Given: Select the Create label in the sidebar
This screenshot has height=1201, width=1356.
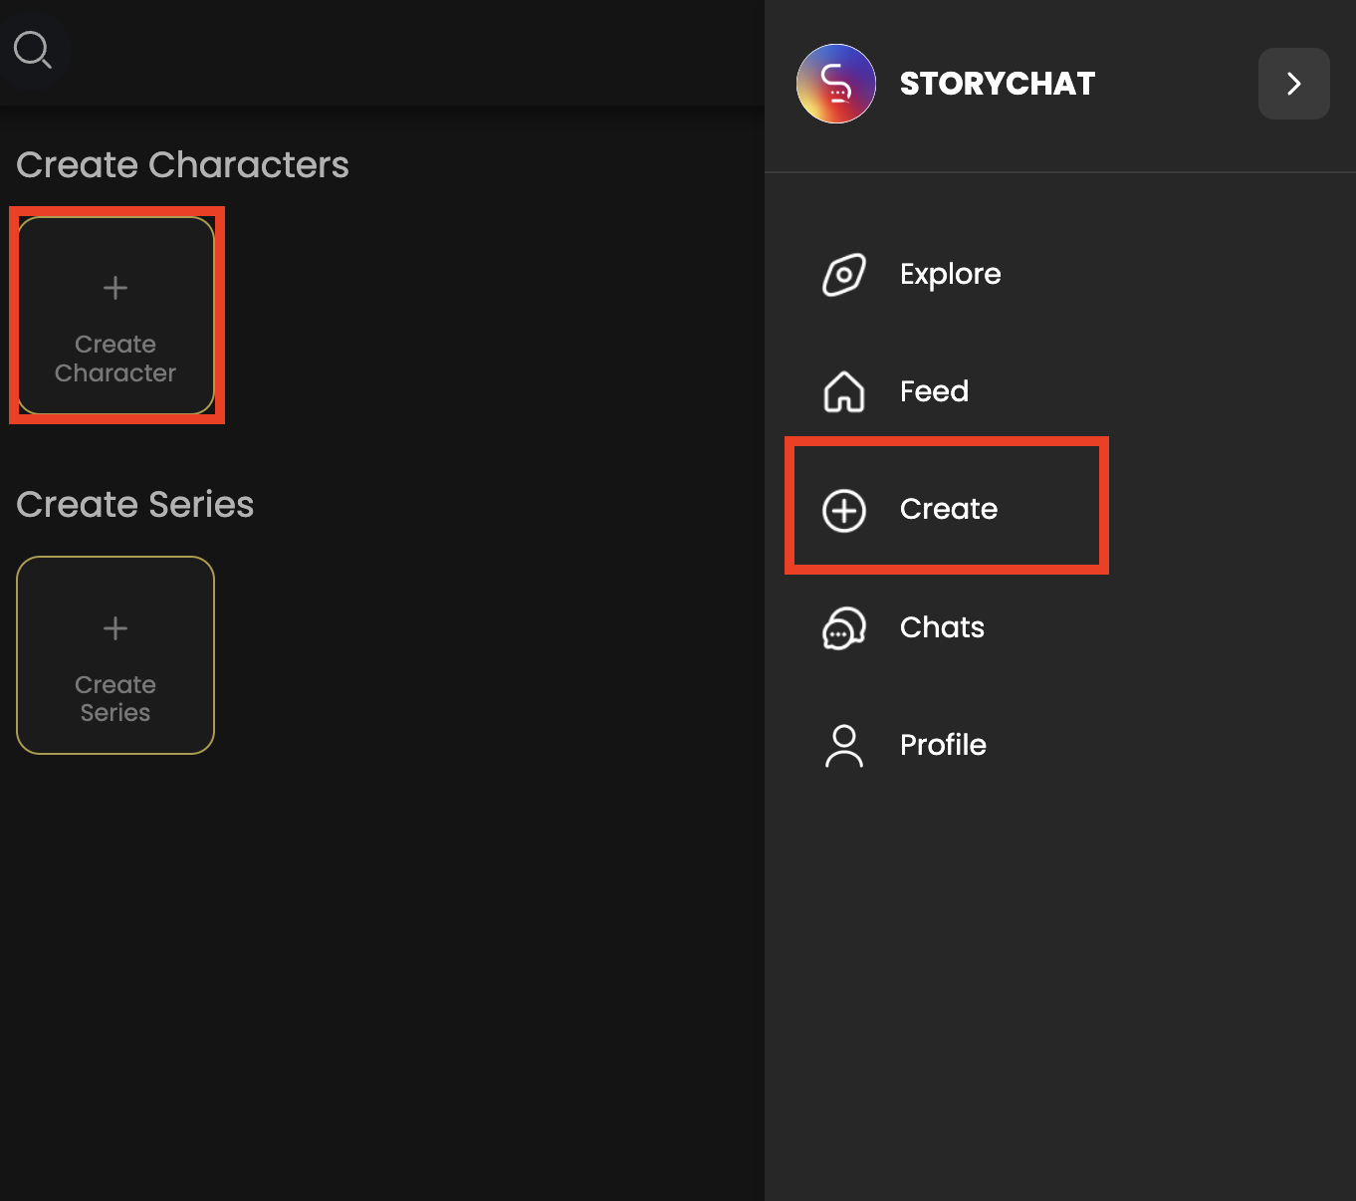Looking at the screenshot, I should [x=948, y=509].
